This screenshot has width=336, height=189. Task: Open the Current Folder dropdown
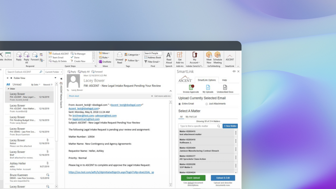[x=54, y=72]
